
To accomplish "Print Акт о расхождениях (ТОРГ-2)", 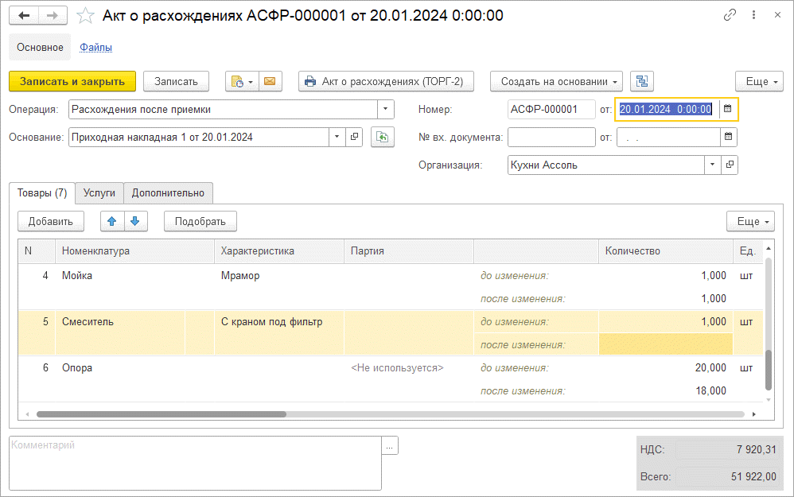I will point(386,81).
